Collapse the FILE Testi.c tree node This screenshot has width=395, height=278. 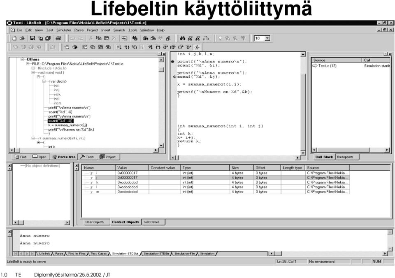tap(28, 64)
